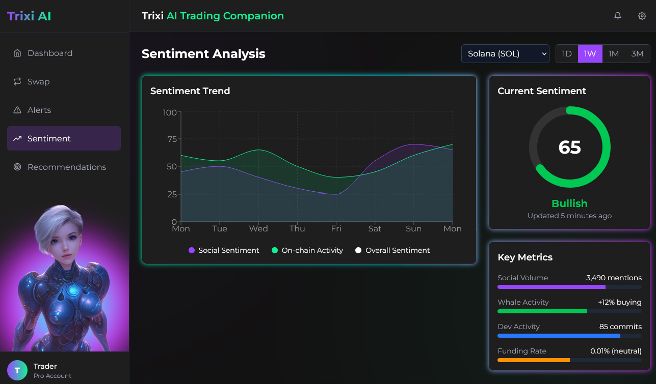Select the 1D time range
Image resolution: width=656 pixels, height=384 pixels.
(567, 53)
